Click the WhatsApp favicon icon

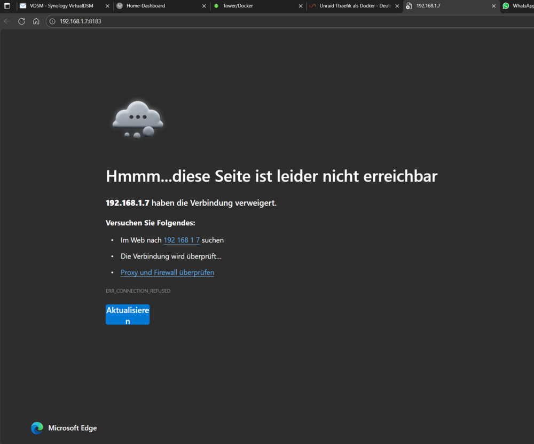pyautogui.click(x=506, y=6)
